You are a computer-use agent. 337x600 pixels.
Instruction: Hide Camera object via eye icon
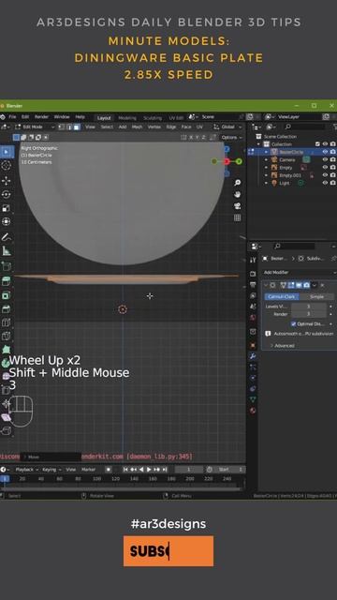click(x=325, y=159)
